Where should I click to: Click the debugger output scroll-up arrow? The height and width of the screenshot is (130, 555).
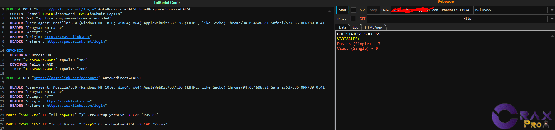pyautogui.click(x=552, y=36)
